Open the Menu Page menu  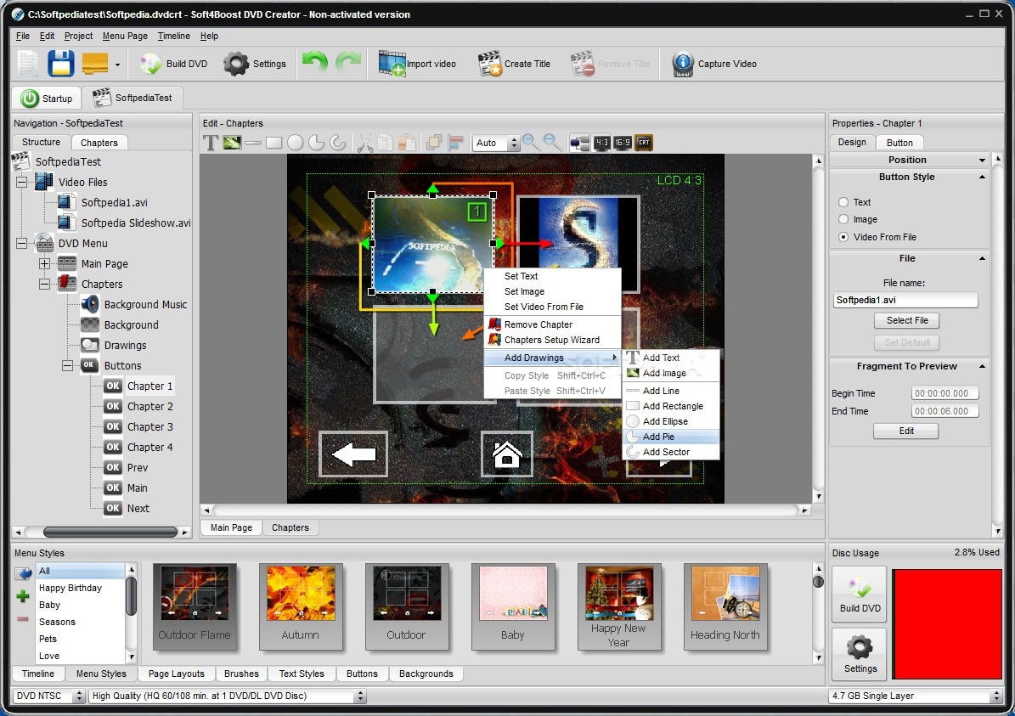click(125, 37)
